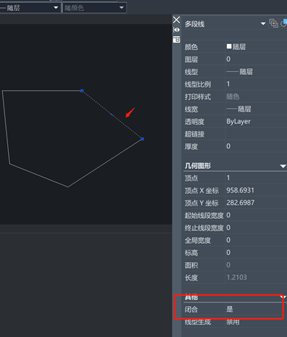Select the top blue grip on polyline
287x337 pixels.
[x=82, y=91]
